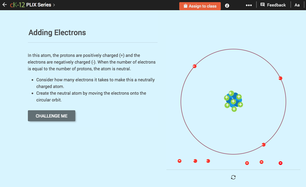The width and height of the screenshot is (306, 187).
Task: Select PLIX Series in the top bar
Action: tap(38, 5)
